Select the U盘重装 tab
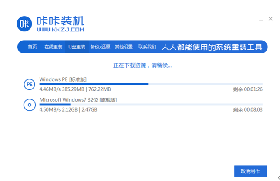Screen dimensions: 280x181 click(x=77, y=47)
